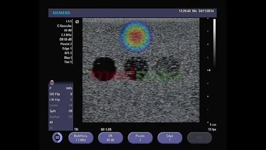266x150 pixels.
Task: Click the DR 60 dB parameter text
Action: pyautogui.click(x=66, y=39)
